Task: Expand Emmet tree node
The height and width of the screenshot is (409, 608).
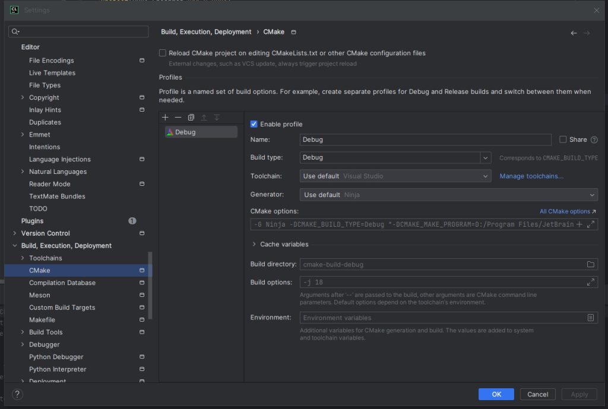Action: pos(23,135)
